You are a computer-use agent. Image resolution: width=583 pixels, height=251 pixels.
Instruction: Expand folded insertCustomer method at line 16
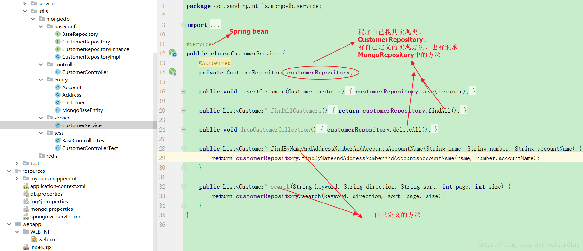coord(183,91)
